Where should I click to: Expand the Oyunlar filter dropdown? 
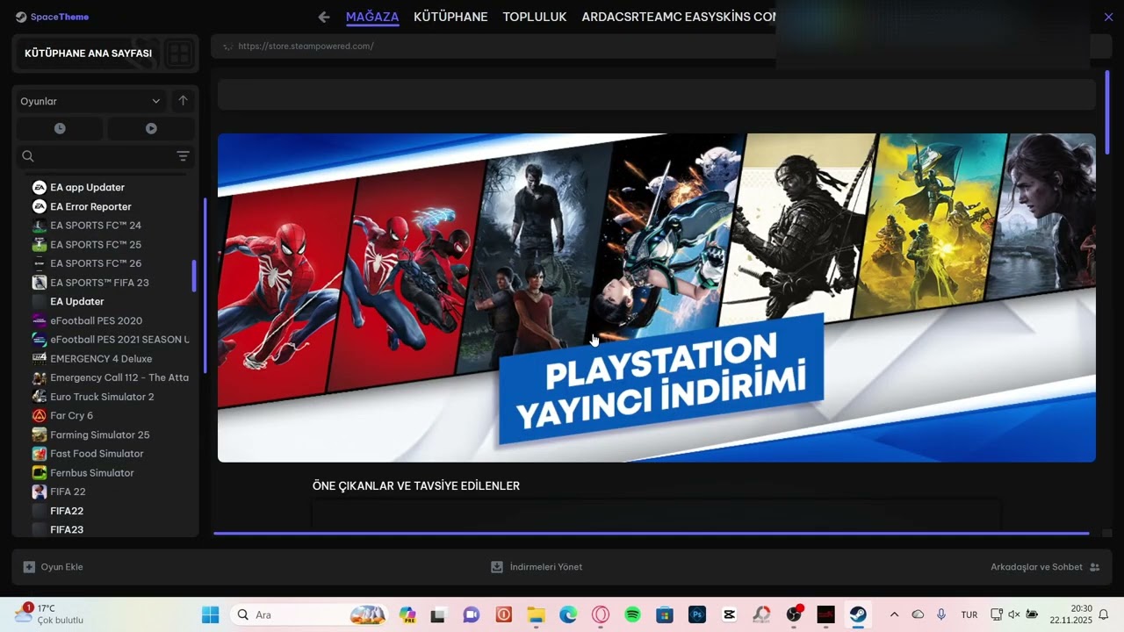tap(90, 101)
